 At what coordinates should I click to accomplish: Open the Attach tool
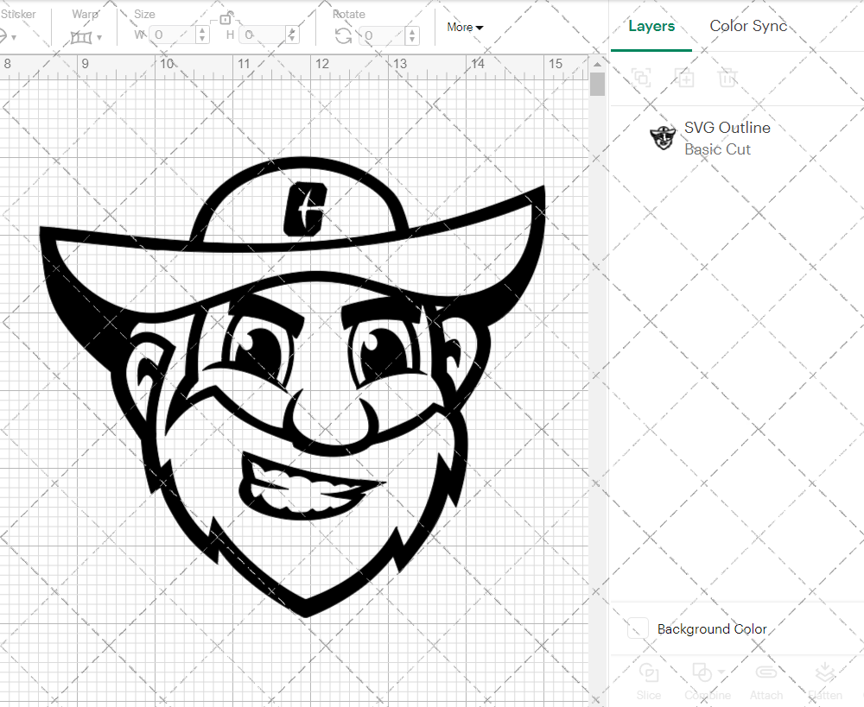tap(766, 682)
